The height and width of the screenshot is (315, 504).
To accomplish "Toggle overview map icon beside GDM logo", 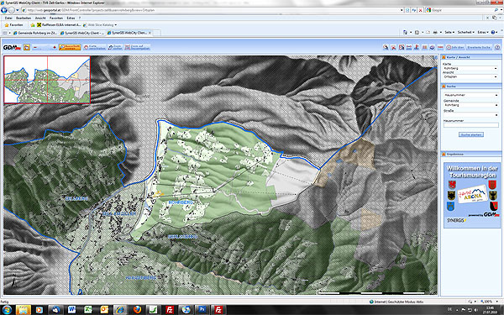I will 27,47.
